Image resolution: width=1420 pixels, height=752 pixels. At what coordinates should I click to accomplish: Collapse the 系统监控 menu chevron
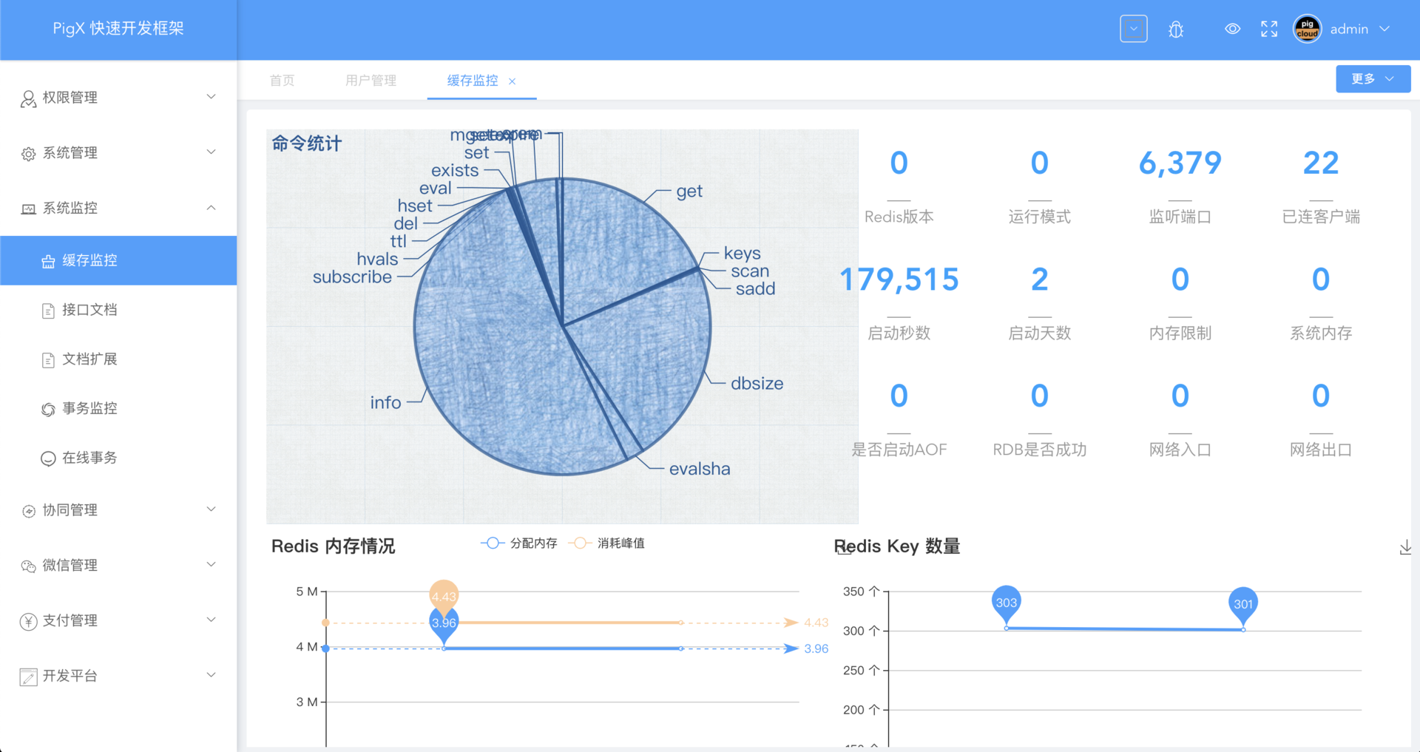[x=211, y=208]
